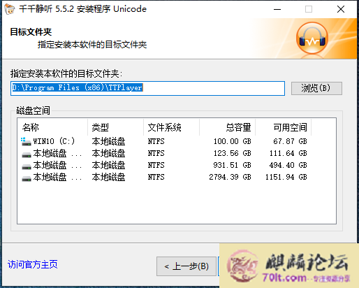Select the disk with 494.40 GB free
The image size is (359, 288).
(164, 165)
